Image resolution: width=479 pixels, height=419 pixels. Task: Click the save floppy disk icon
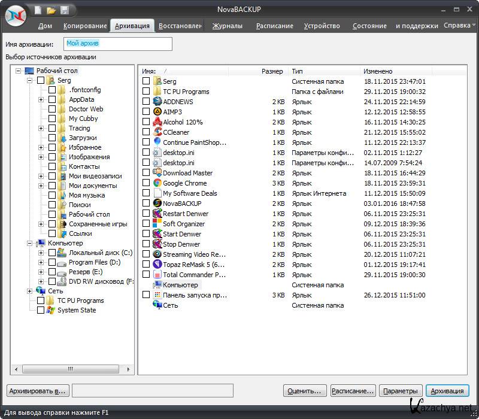64,10
